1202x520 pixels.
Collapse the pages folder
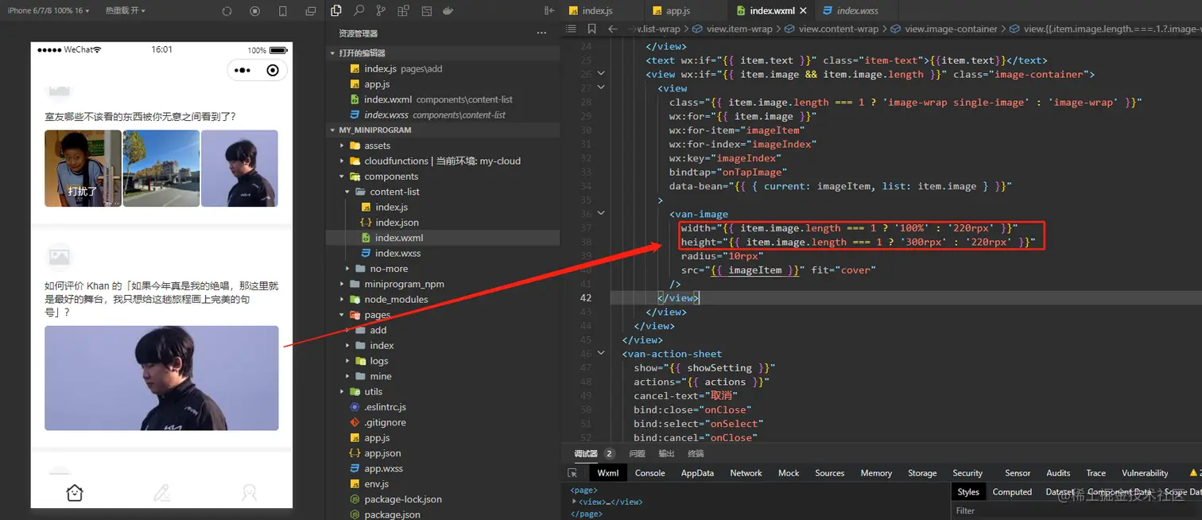[343, 315]
